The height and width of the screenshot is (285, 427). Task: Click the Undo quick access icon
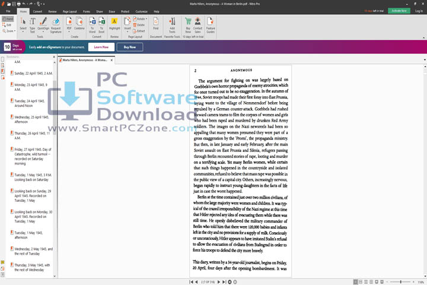pos(24,4)
